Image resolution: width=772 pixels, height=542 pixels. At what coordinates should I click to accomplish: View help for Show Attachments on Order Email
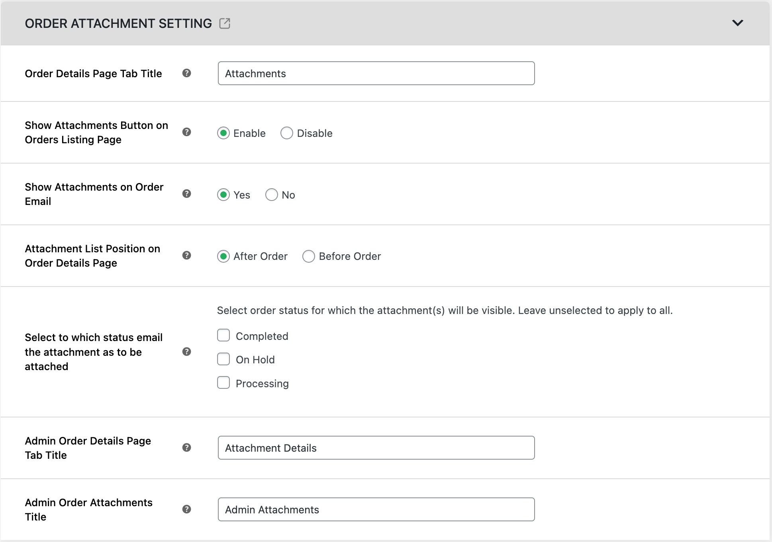(x=186, y=194)
